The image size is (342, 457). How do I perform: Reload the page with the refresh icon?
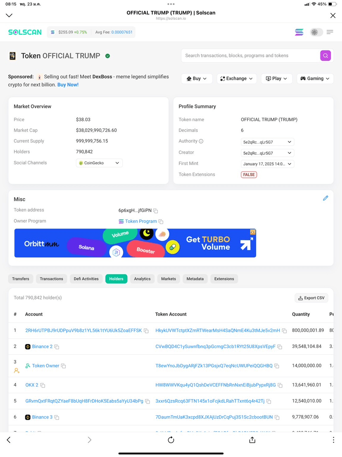click(x=171, y=440)
